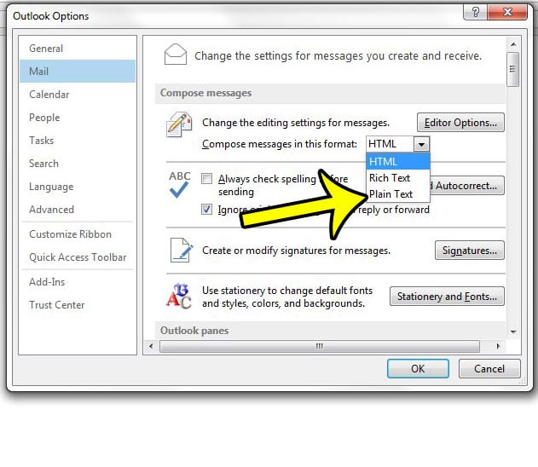Open Quick Access Toolbar settings
Viewport: 538px width, 467px height.
(x=78, y=257)
